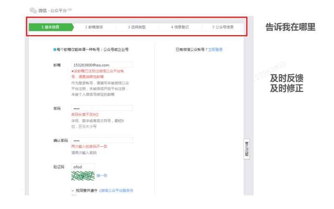Click the 该邮箱已注册过 error message
The image size is (334, 209).
click(x=98, y=74)
